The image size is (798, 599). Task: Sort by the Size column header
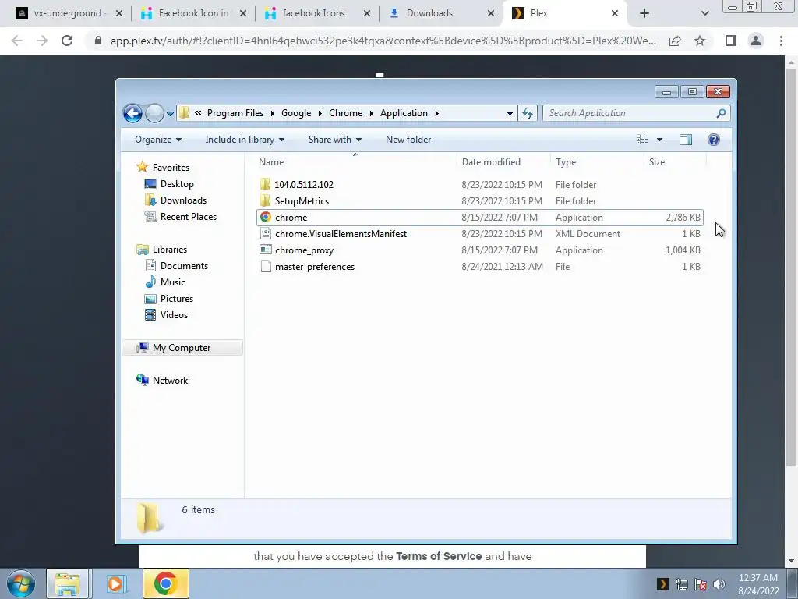point(676,162)
